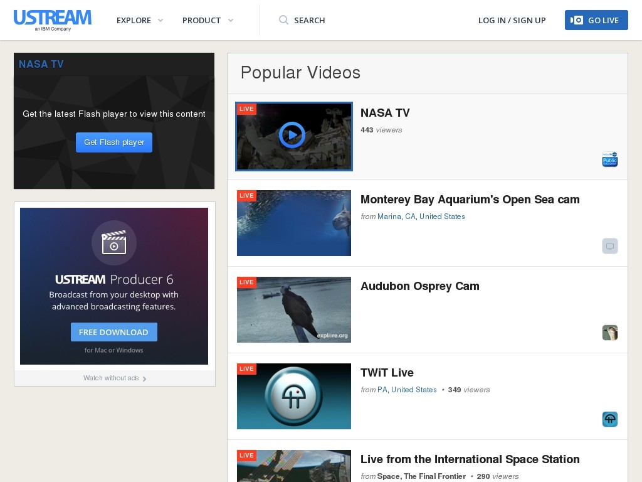Click the Ustream Producer 6 title
This screenshot has height=482, width=642.
114,279
